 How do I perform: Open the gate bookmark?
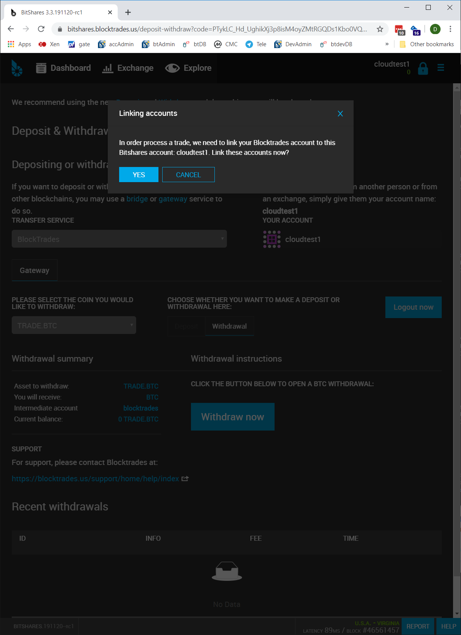(x=79, y=44)
